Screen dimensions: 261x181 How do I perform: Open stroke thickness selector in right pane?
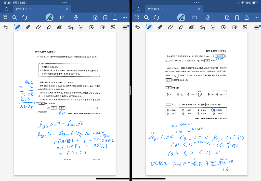[256, 27]
